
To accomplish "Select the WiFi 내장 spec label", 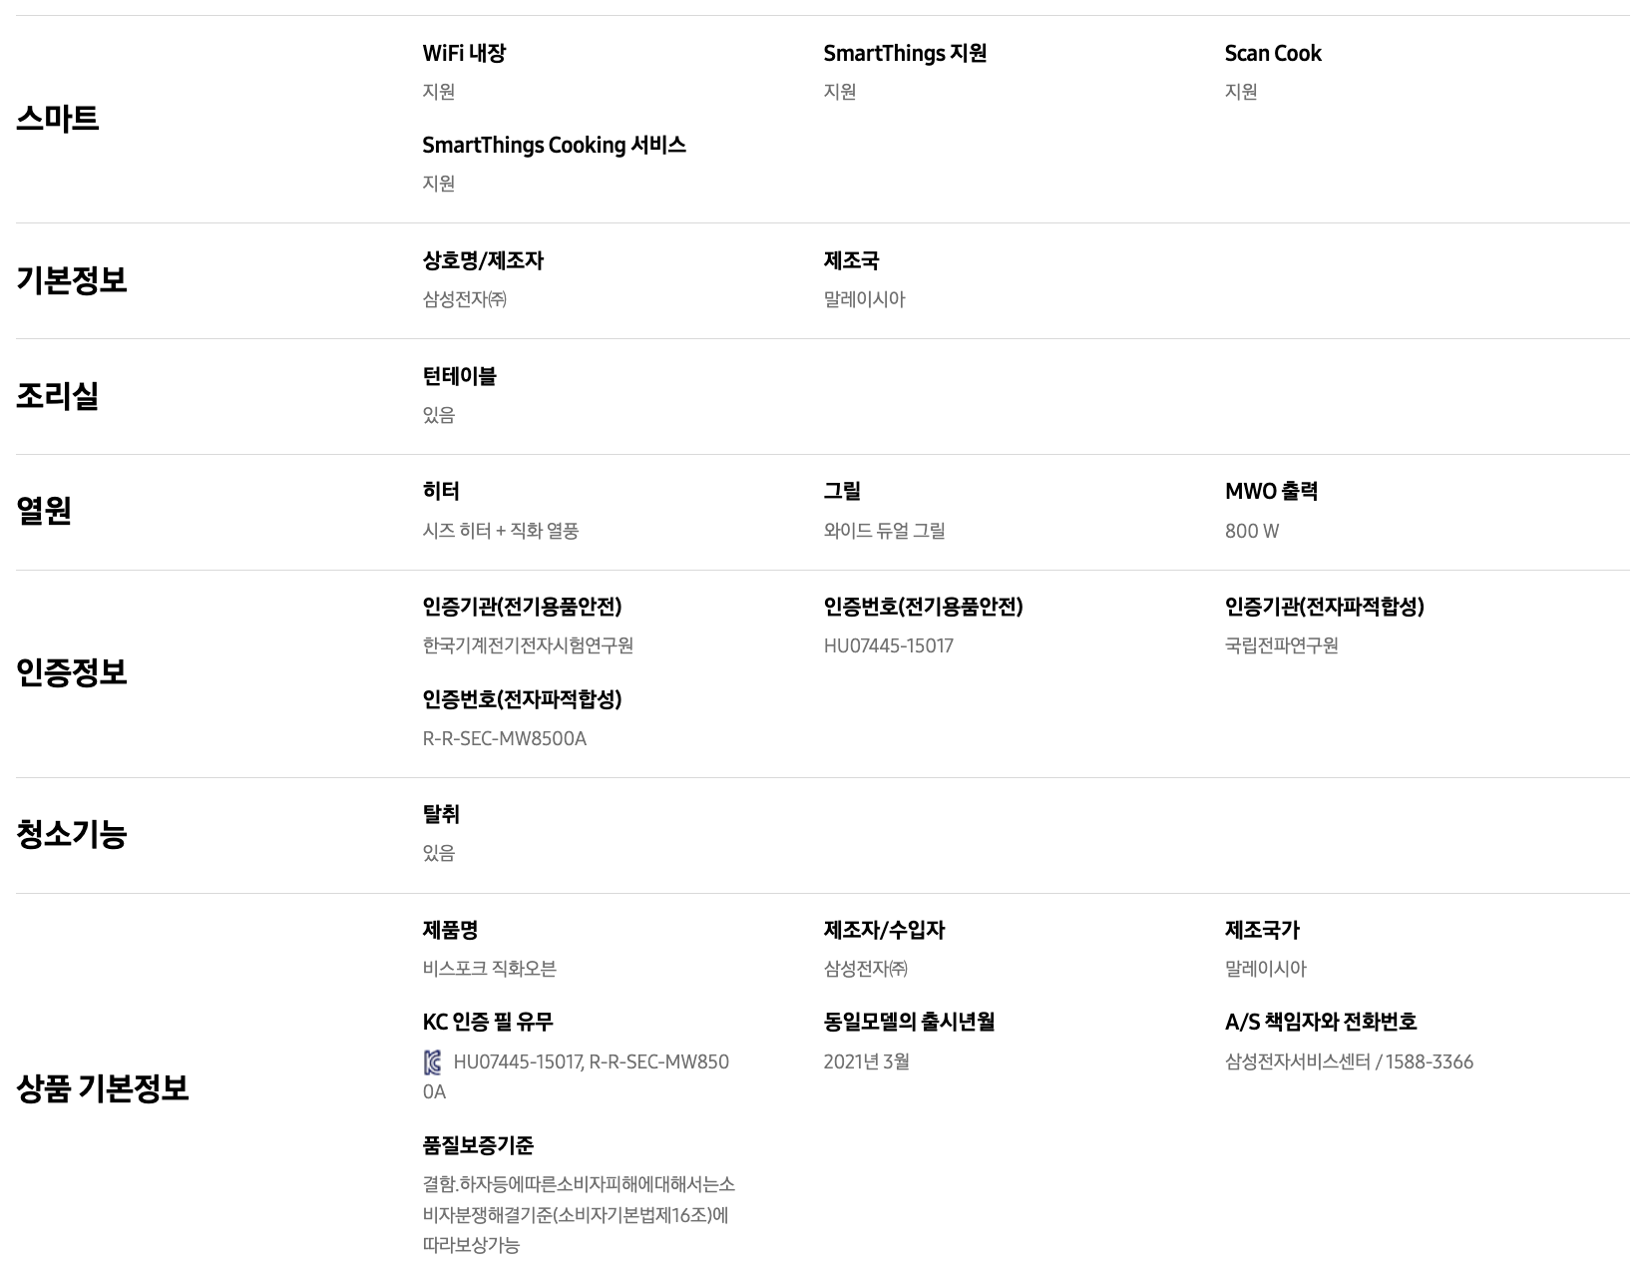I will [464, 53].
